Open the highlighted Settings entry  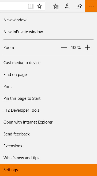coord(48,170)
